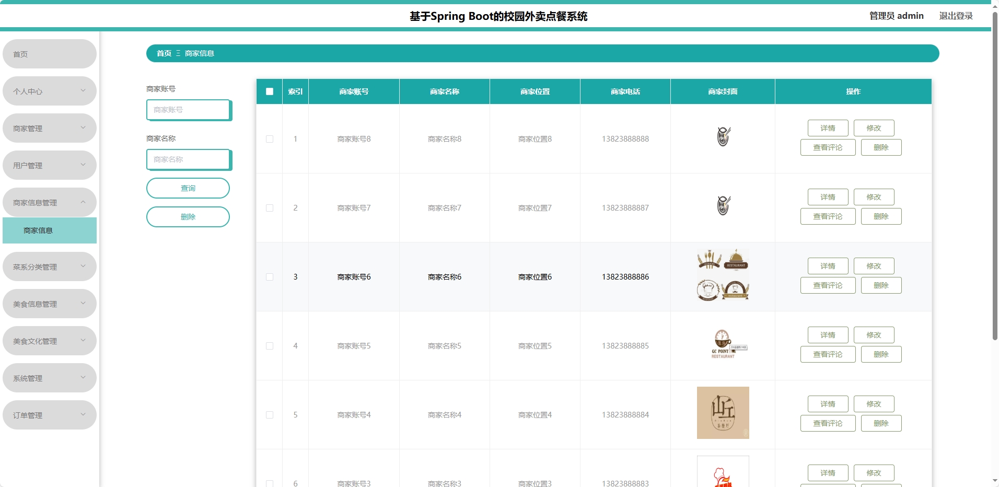Open 详情 for 商家账号6
The image size is (999, 487).
click(828, 266)
